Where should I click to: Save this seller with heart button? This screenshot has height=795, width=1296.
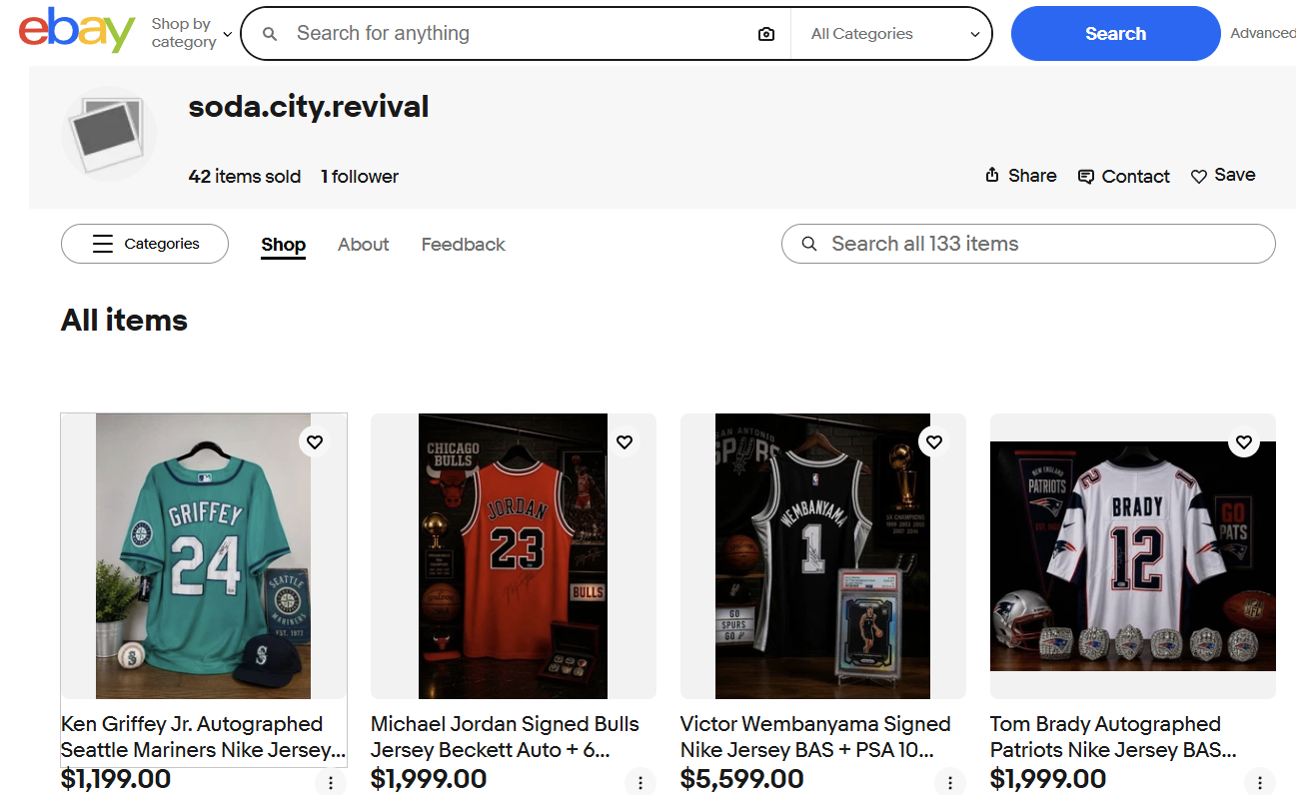coord(1223,176)
